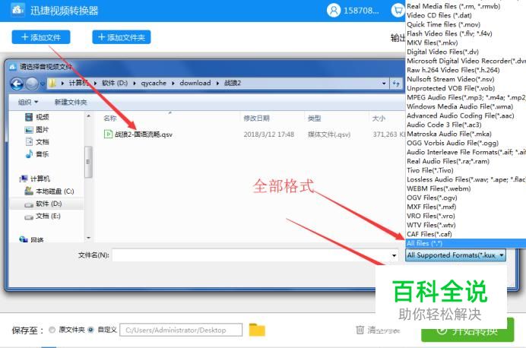Select 本地磁盘 (C:) drive
Screen dimensions: 526x348
(x=49, y=191)
